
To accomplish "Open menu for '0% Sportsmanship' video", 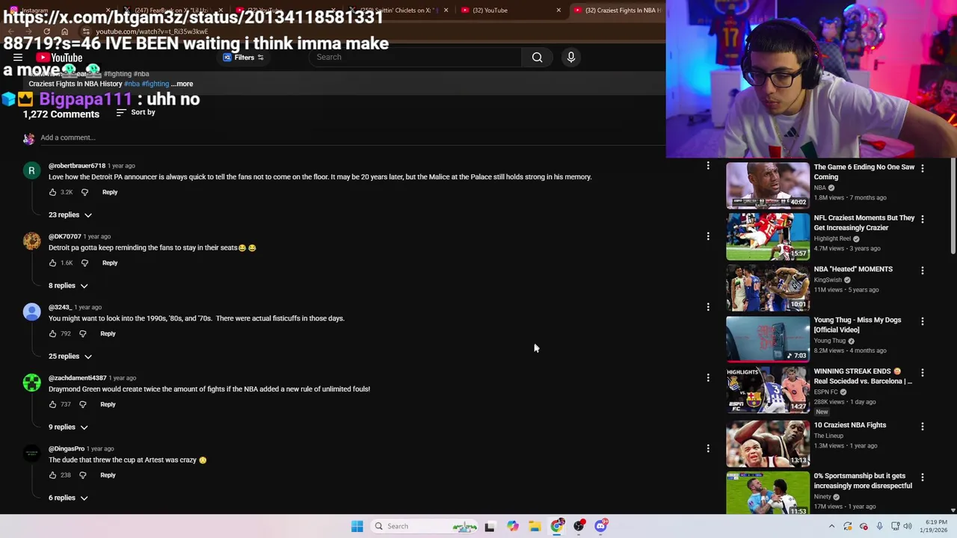I will click(x=923, y=477).
